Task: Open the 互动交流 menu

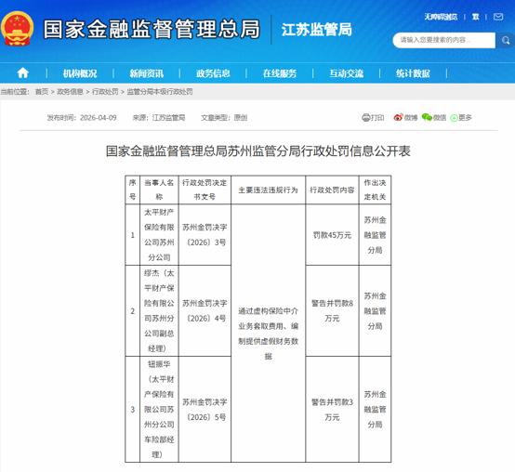Action: 346,73
